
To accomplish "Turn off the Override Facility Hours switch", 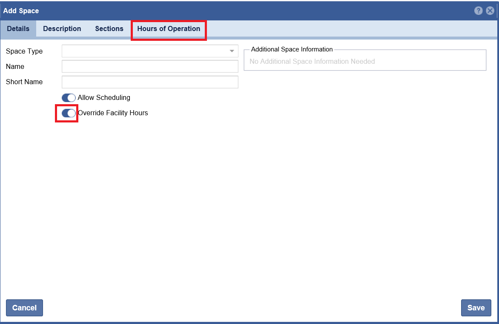I will point(69,113).
